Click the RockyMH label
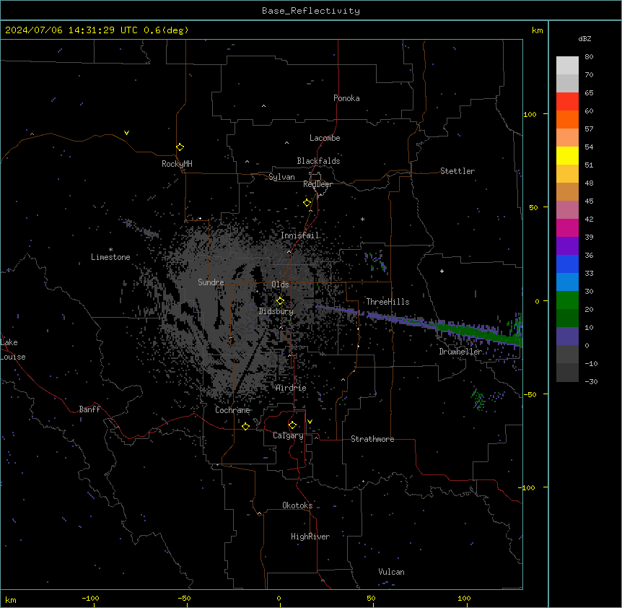Image resolution: width=622 pixels, height=608 pixels. point(177,164)
